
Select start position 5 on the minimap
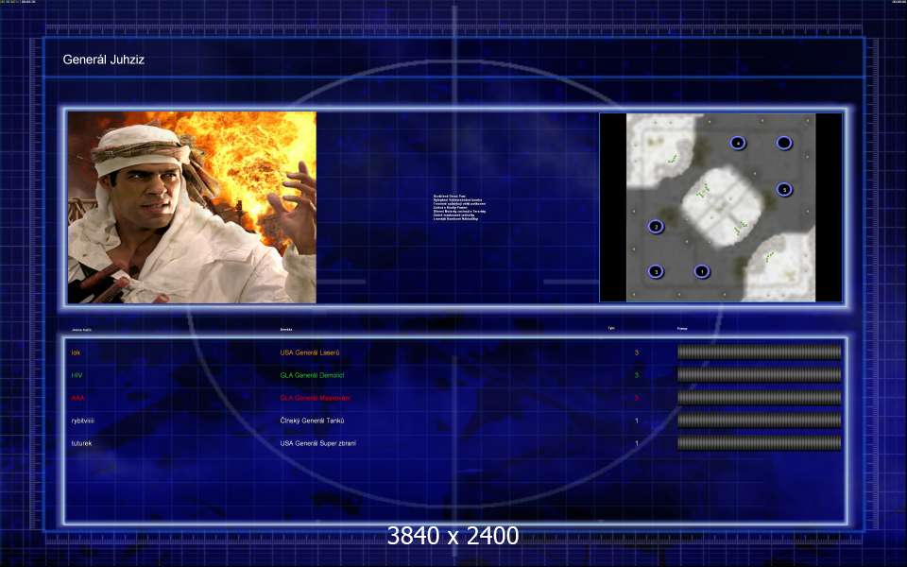[784, 189]
